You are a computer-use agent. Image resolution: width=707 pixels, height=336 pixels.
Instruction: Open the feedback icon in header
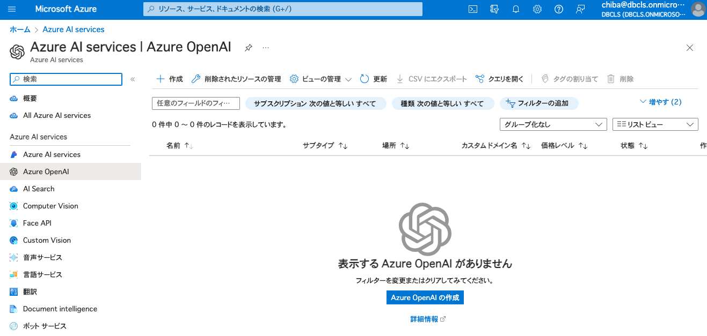click(580, 9)
